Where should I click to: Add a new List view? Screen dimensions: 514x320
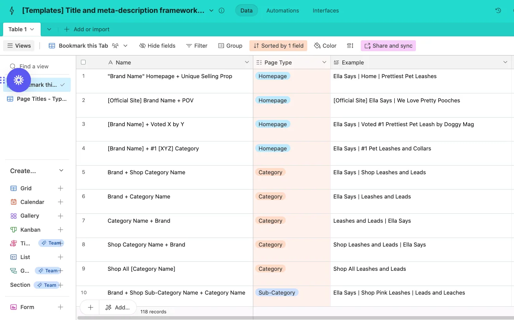(x=61, y=257)
